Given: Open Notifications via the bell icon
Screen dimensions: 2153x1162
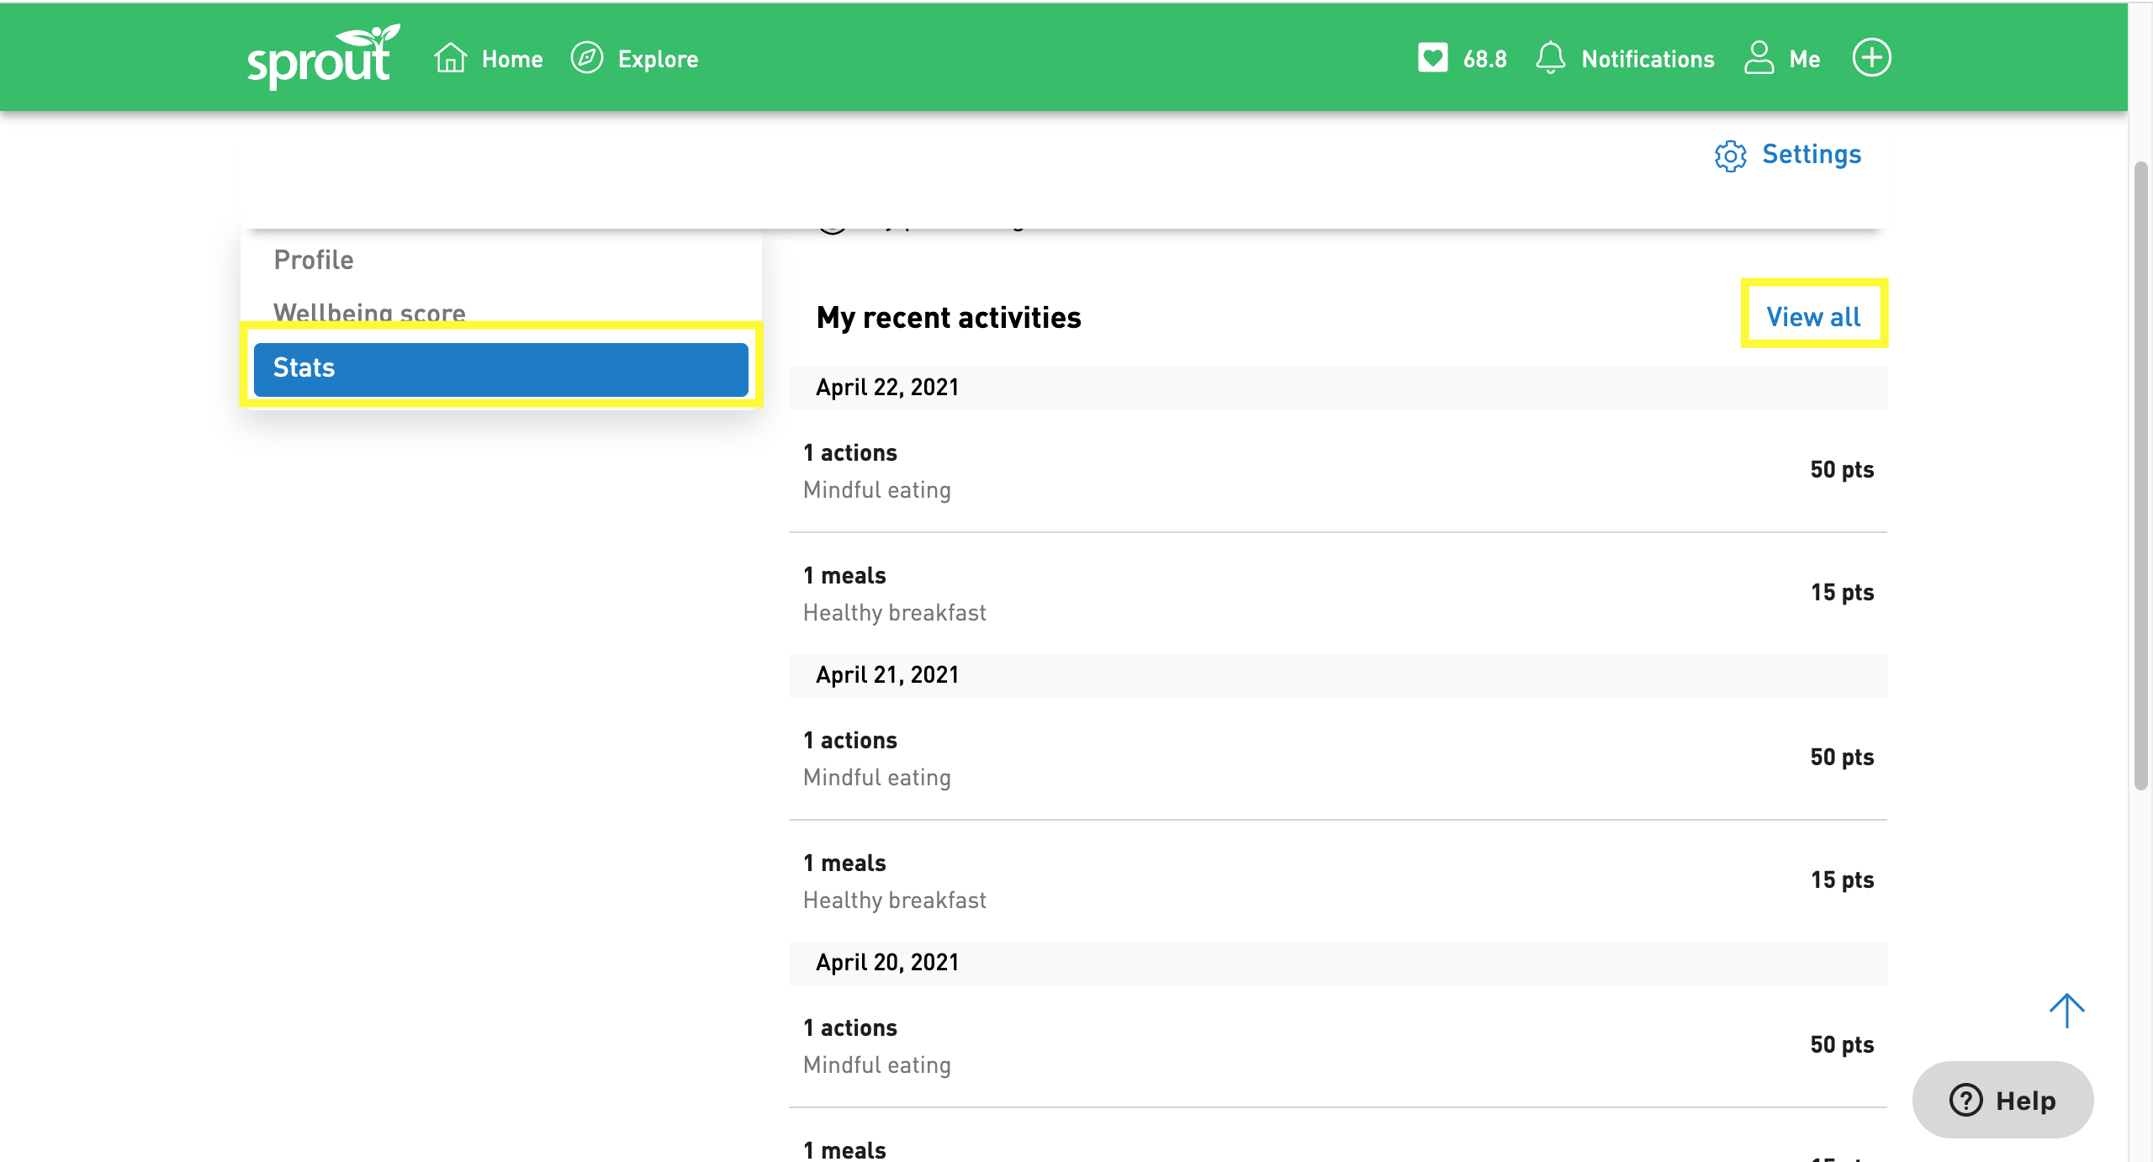Looking at the screenshot, I should [1550, 57].
